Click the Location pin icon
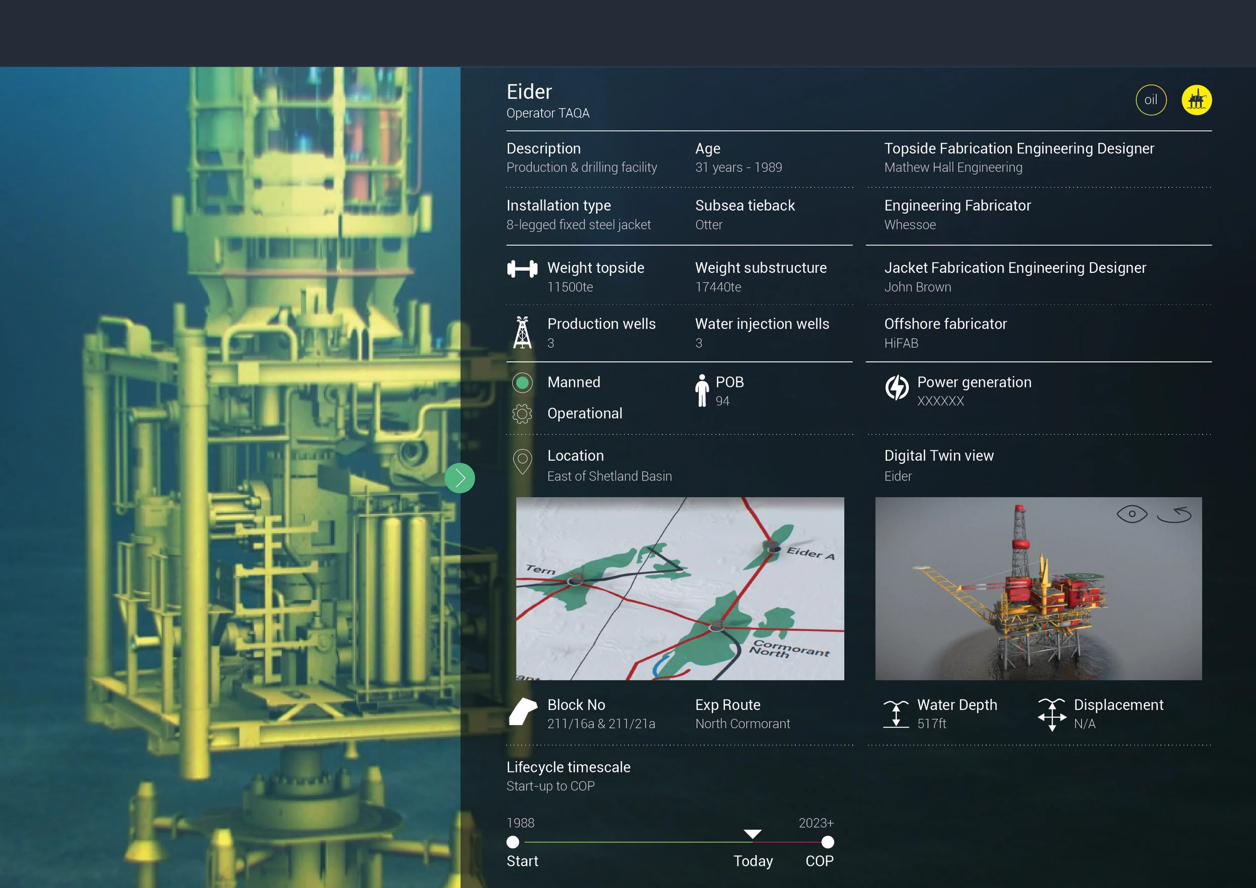Image resolution: width=1256 pixels, height=888 pixels. 522,461
